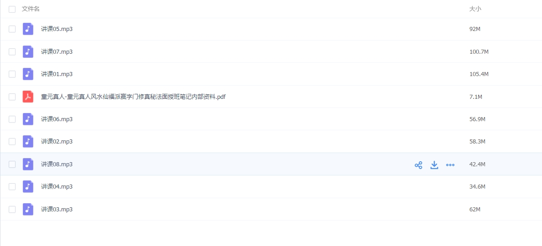
Task: Tick the checkbox for 讲课02.mp3
Action: pos(12,142)
